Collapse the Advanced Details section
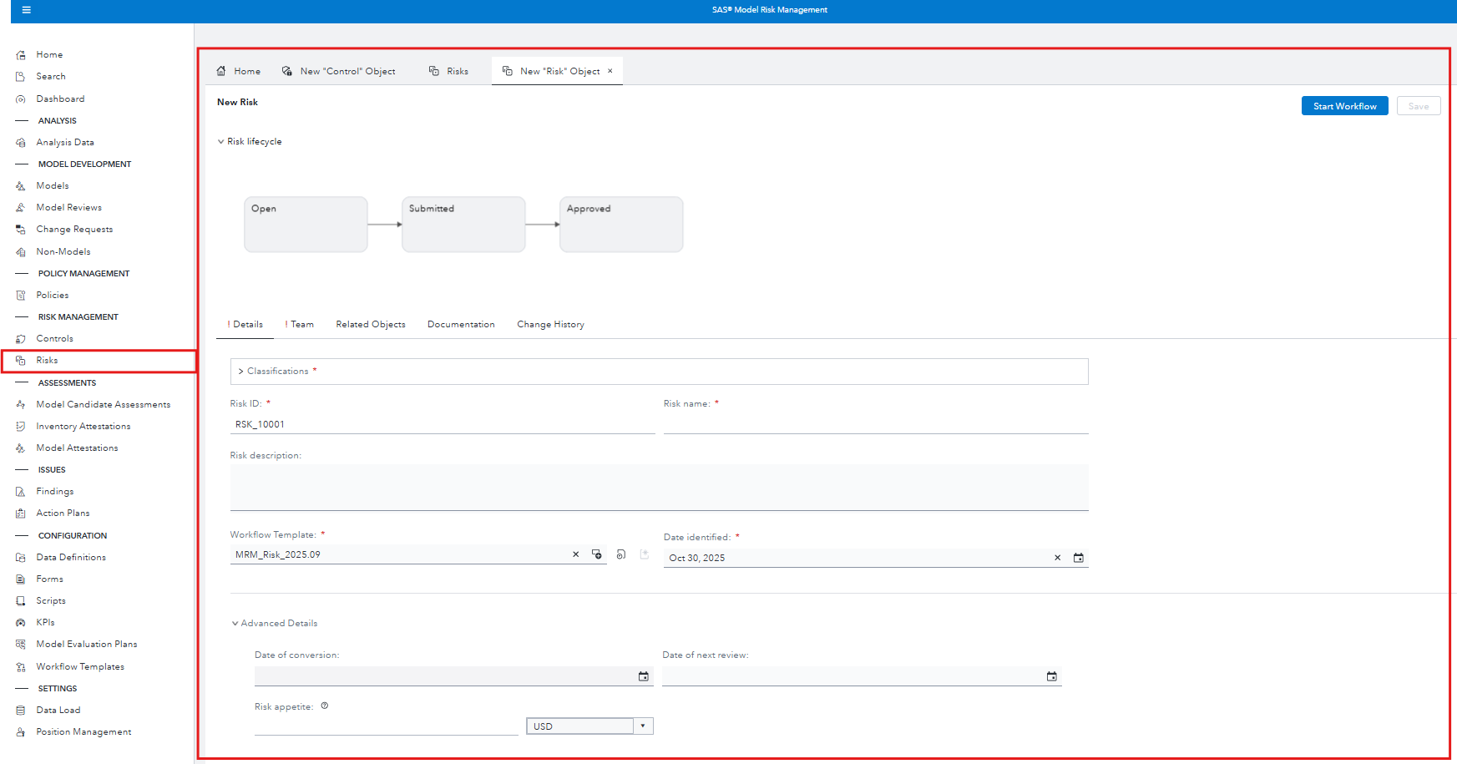The width and height of the screenshot is (1457, 764). click(235, 623)
